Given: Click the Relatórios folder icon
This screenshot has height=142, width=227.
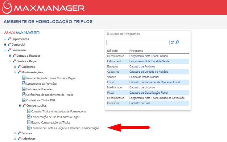Looking at the screenshot, I should [x=19, y=139].
